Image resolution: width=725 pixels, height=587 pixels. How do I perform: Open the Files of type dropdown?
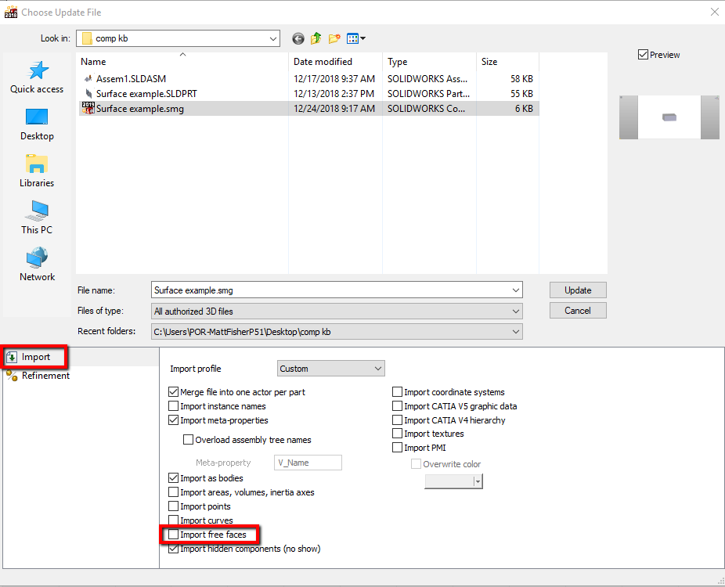[337, 311]
